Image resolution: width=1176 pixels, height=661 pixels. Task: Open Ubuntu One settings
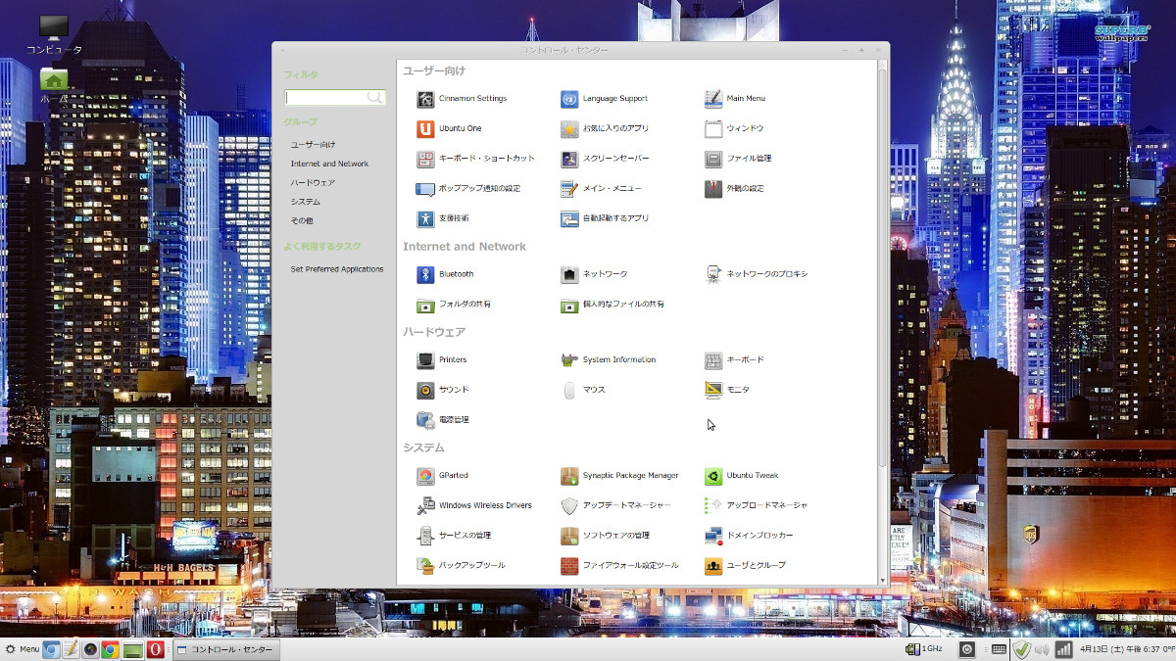point(449,129)
